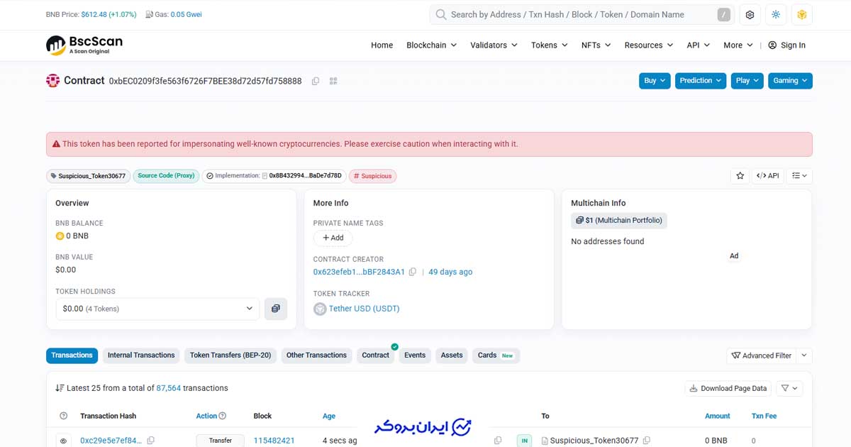Switch to Other Transactions tab
851x447 pixels.
point(316,355)
